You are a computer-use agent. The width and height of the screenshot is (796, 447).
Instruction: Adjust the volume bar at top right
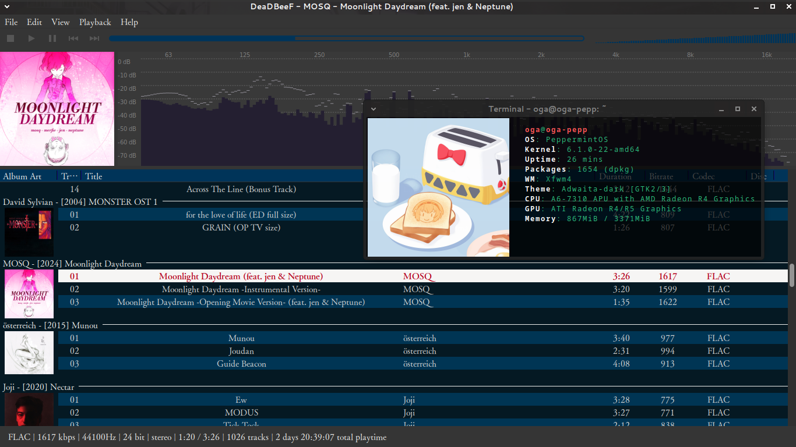click(693, 38)
